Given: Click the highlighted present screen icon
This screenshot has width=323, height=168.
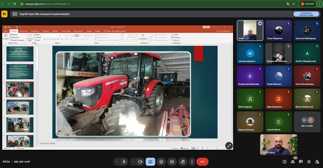Looking at the screenshot, I should click(x=150, y=162).
